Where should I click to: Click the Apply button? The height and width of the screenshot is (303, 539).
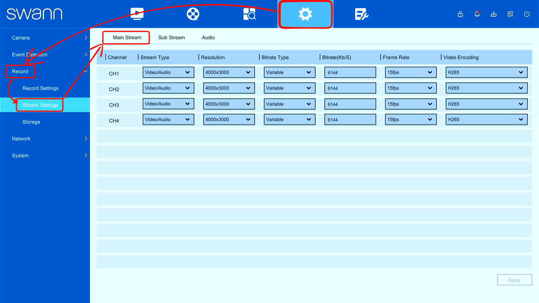click(514, 280)
